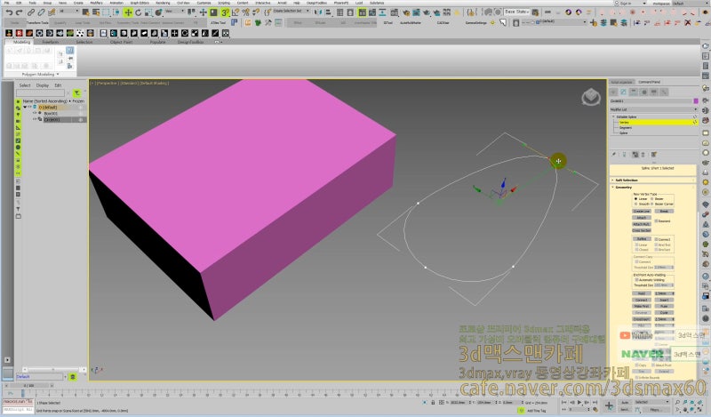Select the Smooth vertex type radio
711x417 pixels.
click(x=635, y=204)
